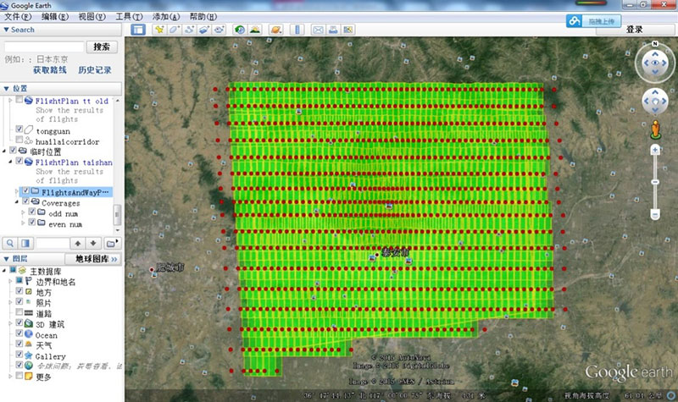Open the 工具 menu
The height and width of the screenshot is (402, 678).
click(128, 16)
